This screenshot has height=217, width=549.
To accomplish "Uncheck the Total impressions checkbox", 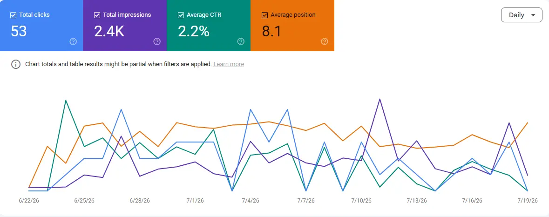I will point(97,15).
